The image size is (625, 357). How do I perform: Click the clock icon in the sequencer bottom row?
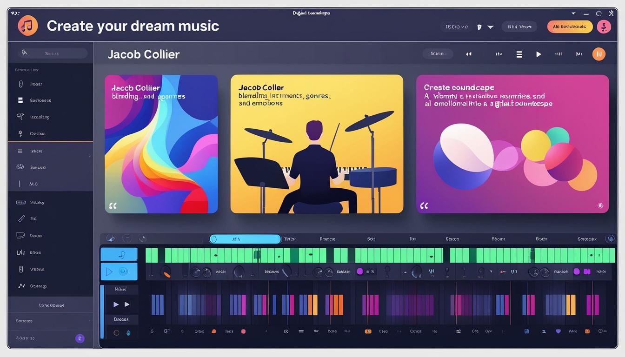tap(286, 331)
